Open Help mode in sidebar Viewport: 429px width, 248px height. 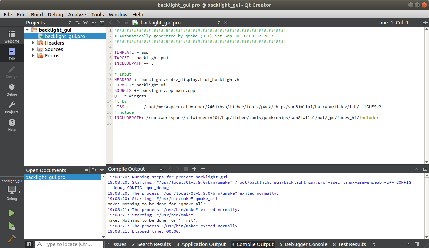point(12,125)
